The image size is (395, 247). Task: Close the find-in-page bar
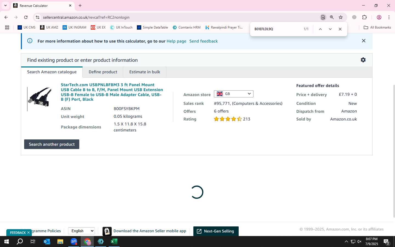coord(340,29)
